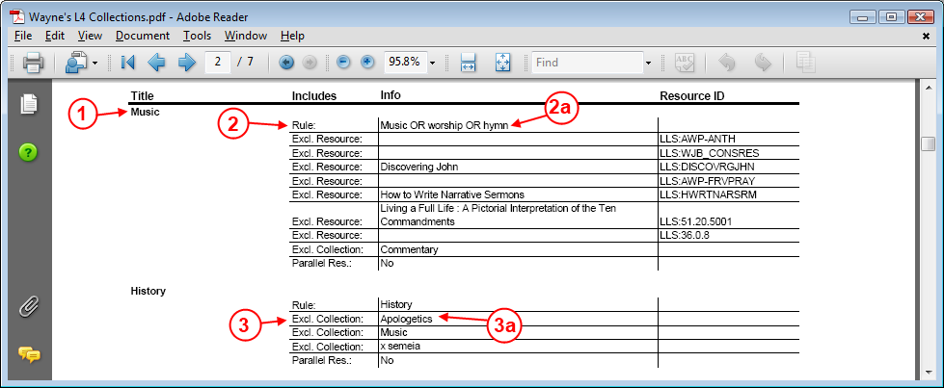Image resolution: width=944 pixels, height=388 pixels.
Task: Click the 'Commentary' excluded collection cell
Action: click(x=410, y=249)
